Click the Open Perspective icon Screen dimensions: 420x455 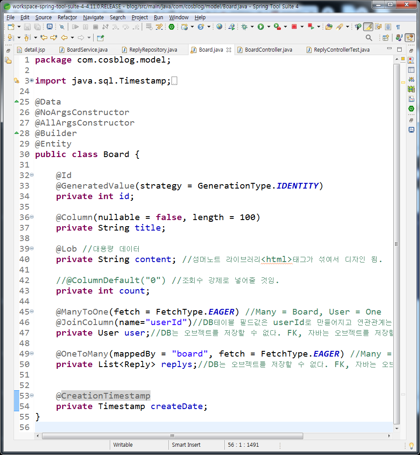click(385, 38)
